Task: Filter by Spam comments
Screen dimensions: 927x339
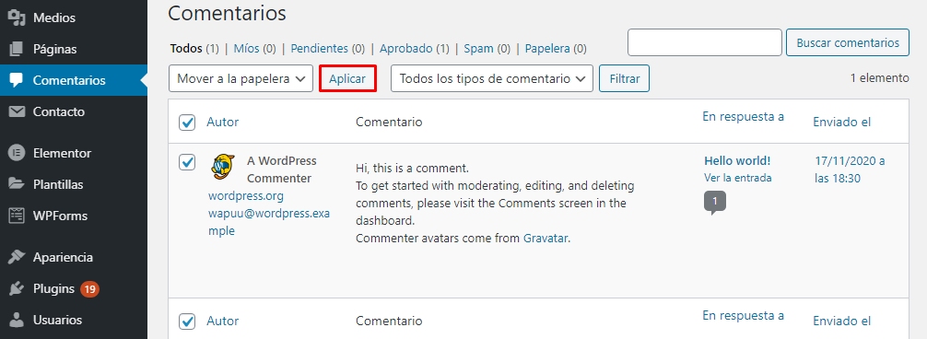Action: (487, 49)
